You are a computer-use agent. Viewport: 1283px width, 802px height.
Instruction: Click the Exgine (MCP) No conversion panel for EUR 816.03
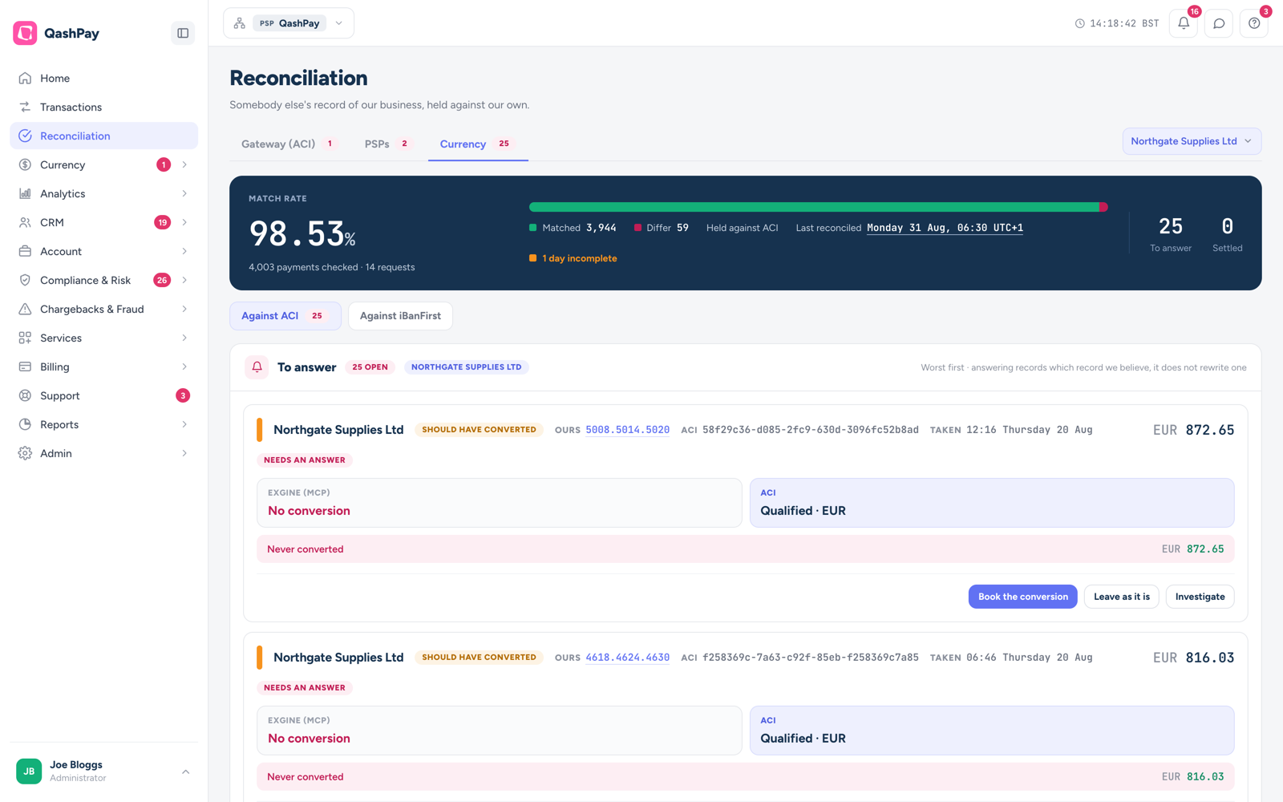click(x=500, y=731)
